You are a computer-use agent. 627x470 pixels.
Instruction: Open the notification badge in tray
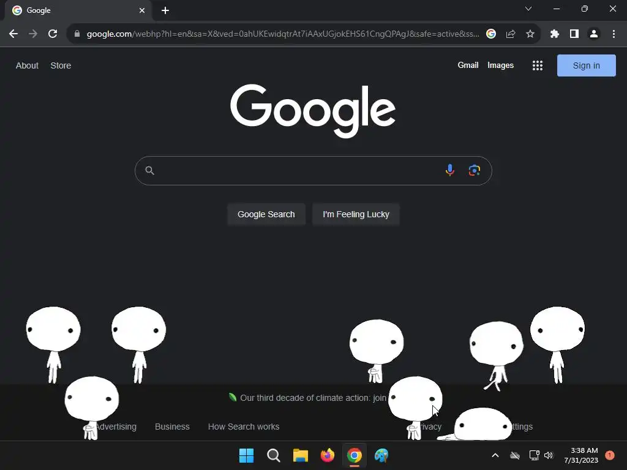click(609, 455)
